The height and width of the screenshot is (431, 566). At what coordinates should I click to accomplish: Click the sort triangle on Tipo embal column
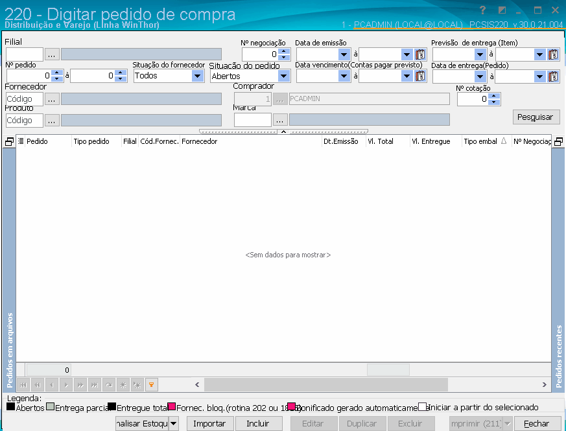pos(504,141)
